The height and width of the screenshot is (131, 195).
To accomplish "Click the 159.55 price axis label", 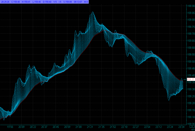I will tap(191, 54).
